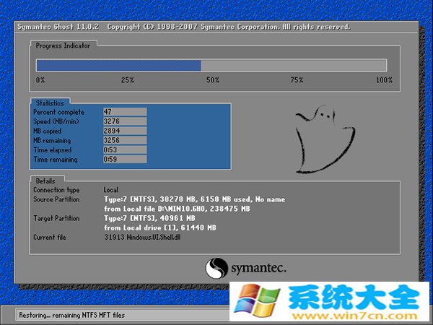Click the 75% progress marker

(297, 80)
